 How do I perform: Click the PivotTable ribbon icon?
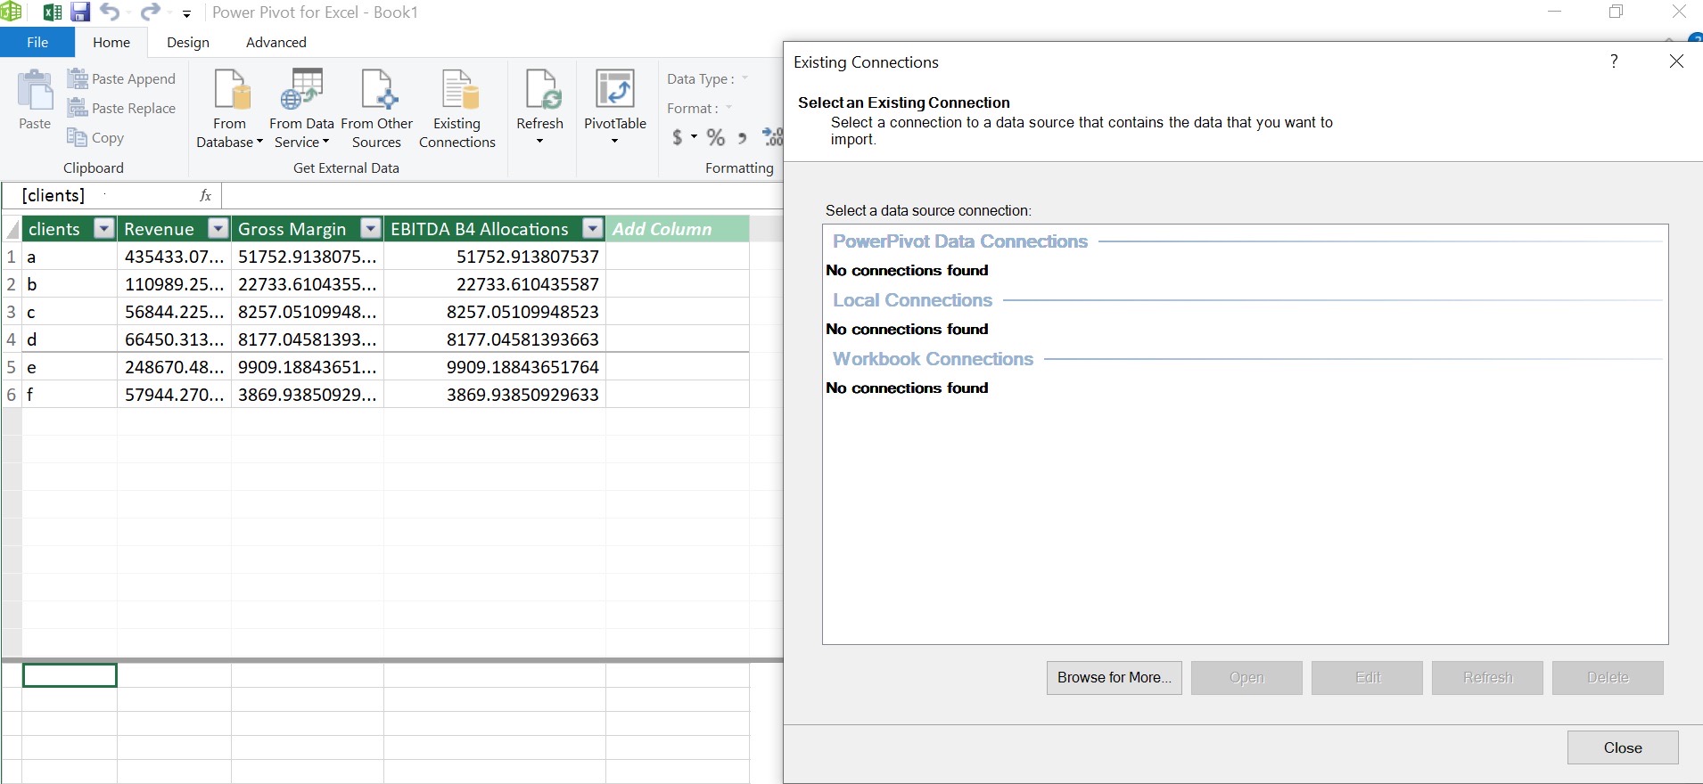tap(615, 90)
